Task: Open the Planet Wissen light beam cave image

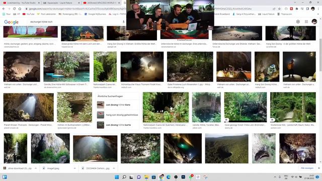Action: click(x=29, y=107)
